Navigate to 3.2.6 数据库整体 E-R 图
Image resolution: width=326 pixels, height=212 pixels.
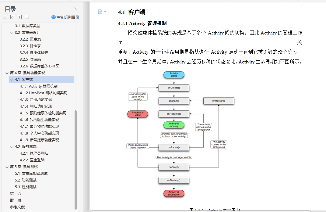pos(40,66)
